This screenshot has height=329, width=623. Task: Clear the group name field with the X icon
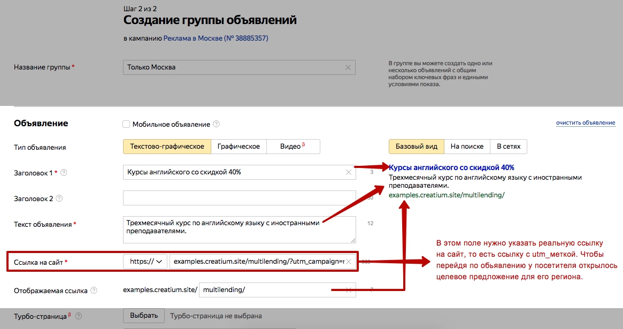pos(348,67)
